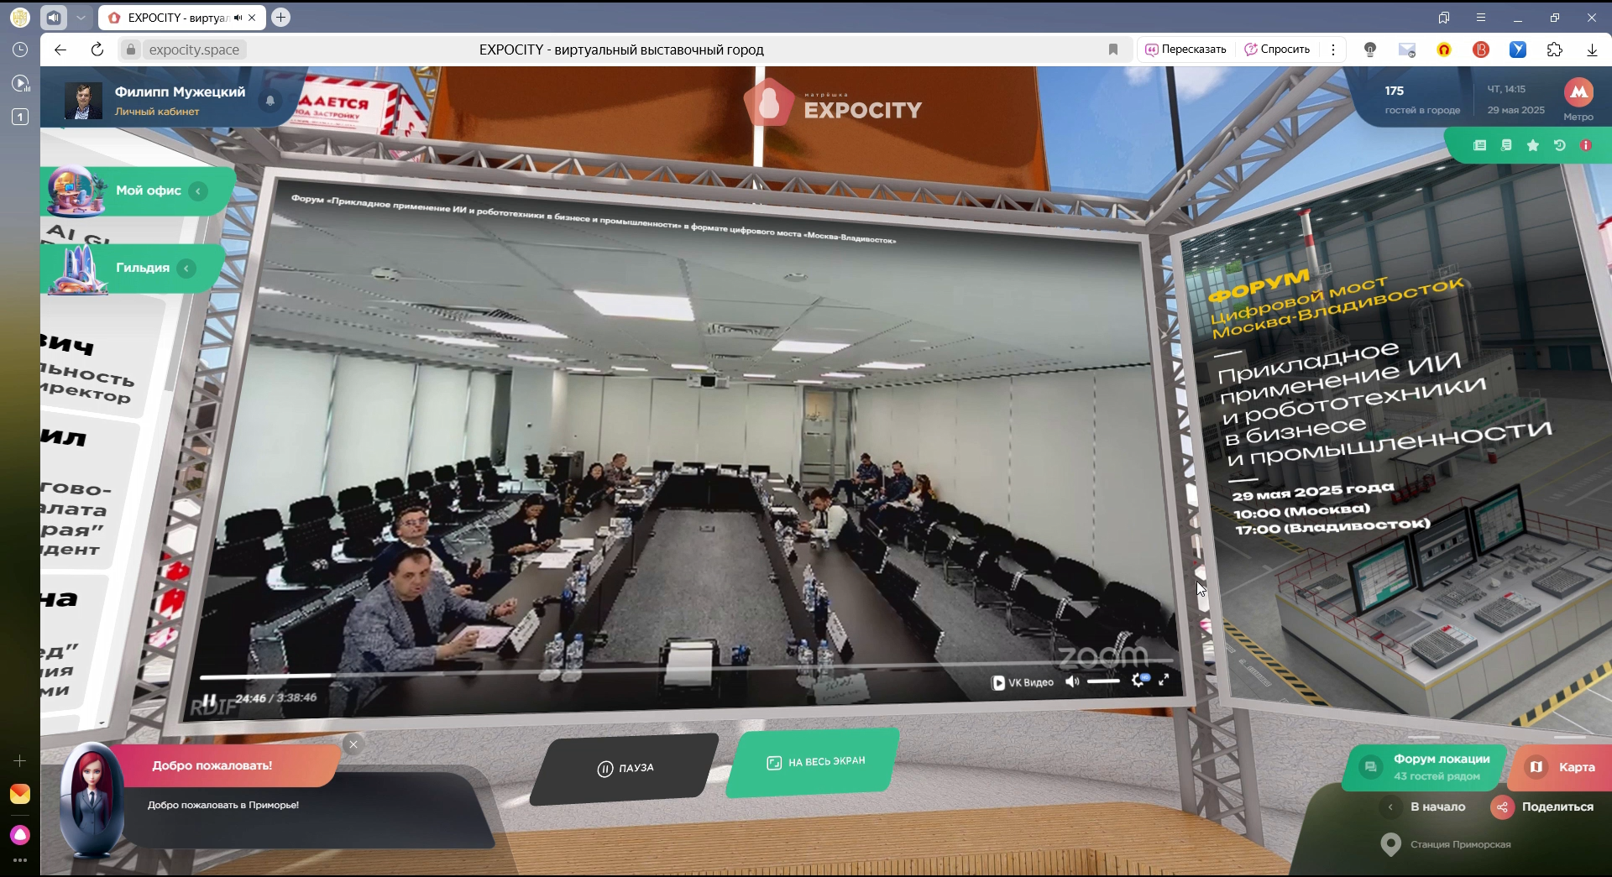Image resolution: width=1612 pixels, height=877 pixels.
Task: Open the yellow headphones extension
Action: pyautogui.click(x=1444, y=50)
